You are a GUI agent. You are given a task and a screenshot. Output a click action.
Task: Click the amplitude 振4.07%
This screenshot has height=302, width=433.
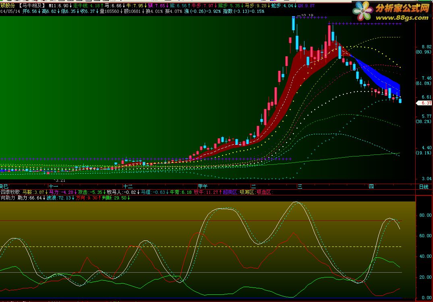[174, 11]
